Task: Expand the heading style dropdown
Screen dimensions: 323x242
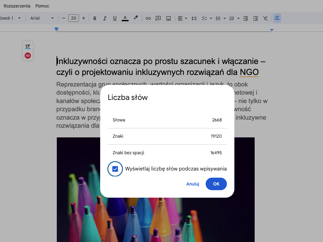Action: pyautogui.click(x=11, y=18)
